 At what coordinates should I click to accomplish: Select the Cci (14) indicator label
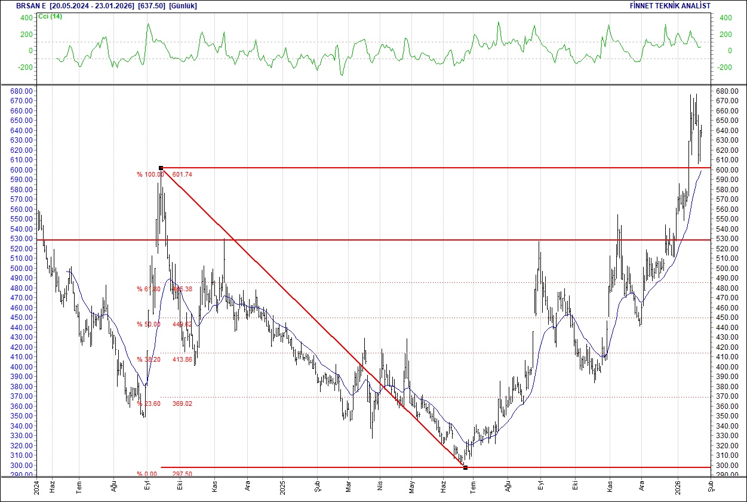click(51, 17)
